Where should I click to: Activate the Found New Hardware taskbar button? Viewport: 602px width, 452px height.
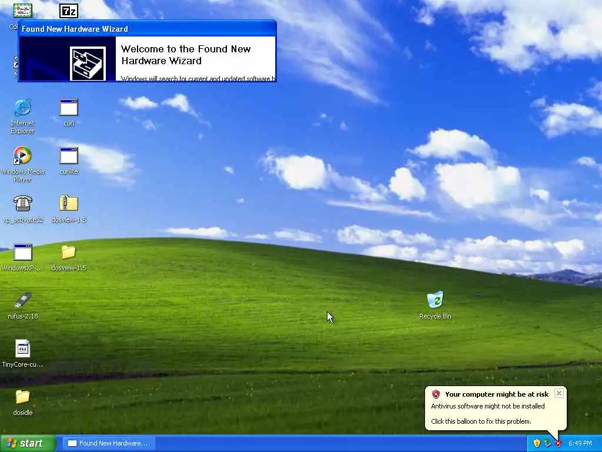click(108, 443)
